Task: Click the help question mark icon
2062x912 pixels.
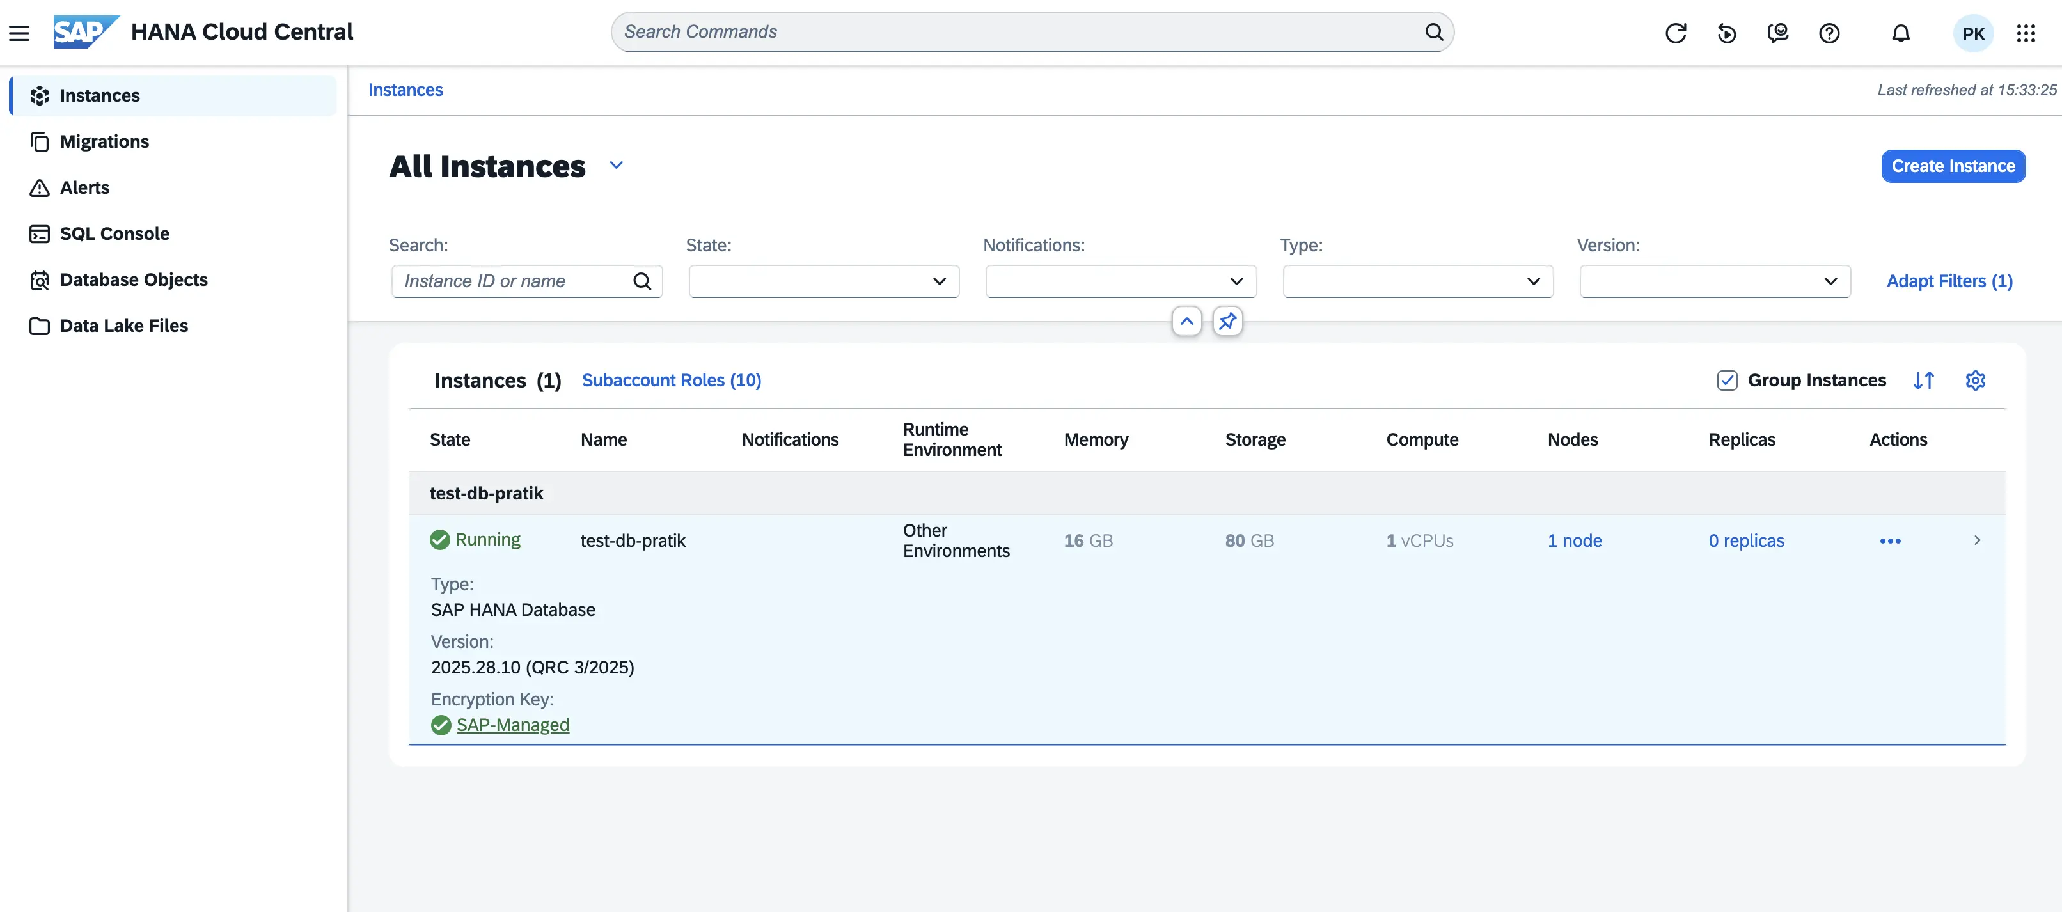Action: pyautogui.click(x=1829, y=33)
